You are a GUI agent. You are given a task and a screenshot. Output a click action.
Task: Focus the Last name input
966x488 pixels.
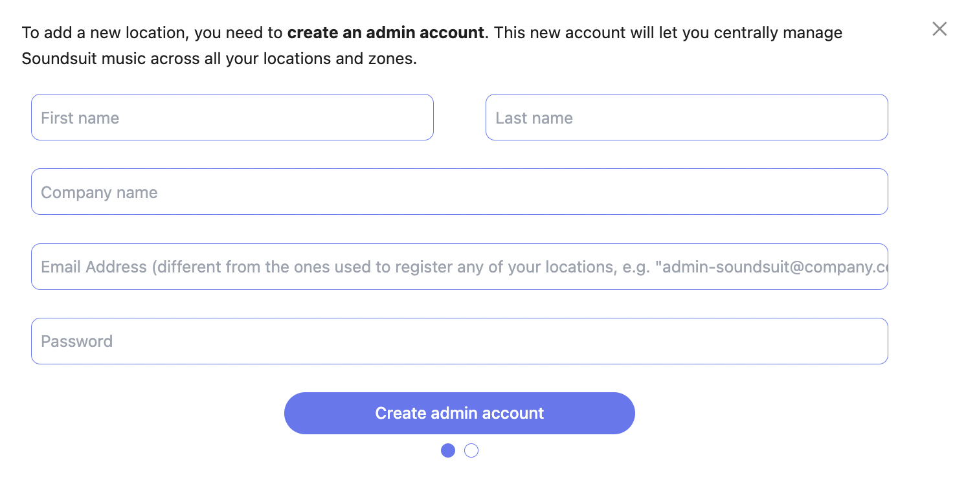(x=686, y=117)
